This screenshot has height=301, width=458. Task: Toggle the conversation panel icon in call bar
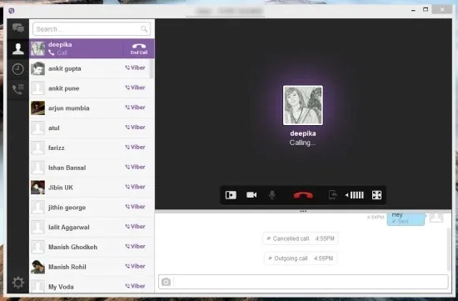[231, 195]
